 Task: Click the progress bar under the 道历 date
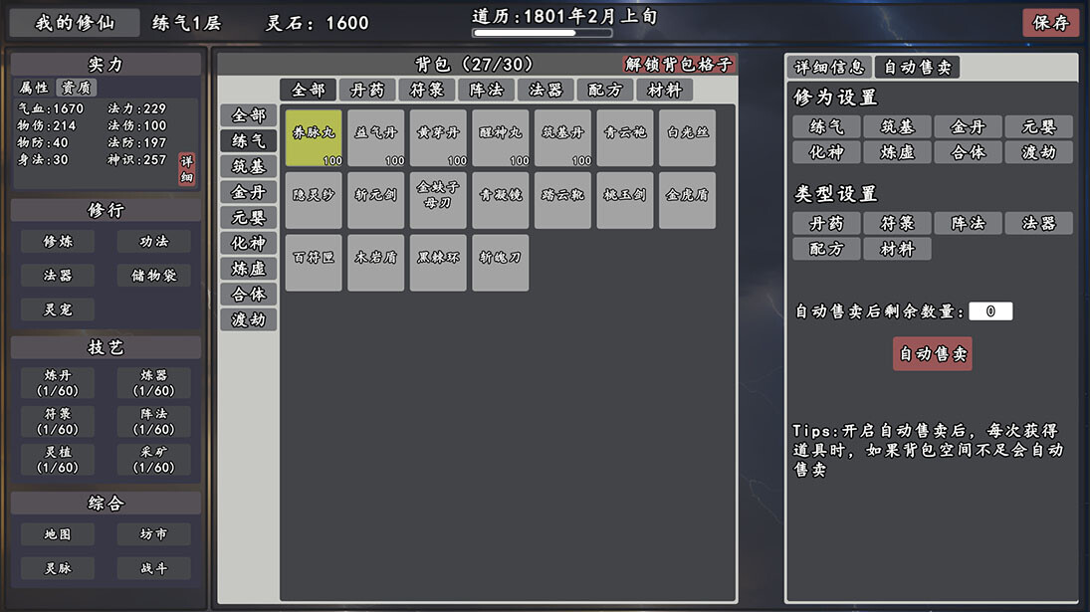coord(542,33)
